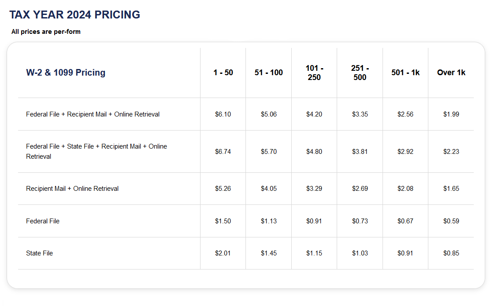The width and height of the screenshot is (498, 306).
Task: Select the "101 - 250" column header
Action: [314, 73]
